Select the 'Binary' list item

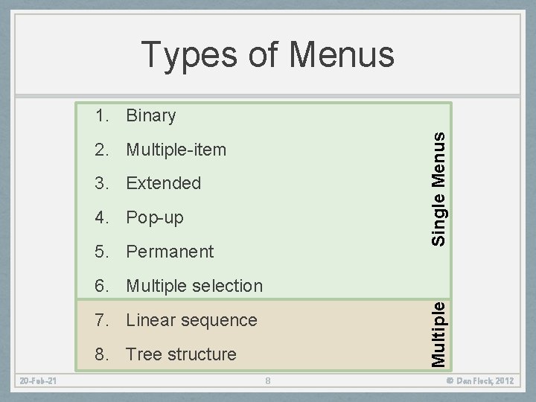(151, 116)
